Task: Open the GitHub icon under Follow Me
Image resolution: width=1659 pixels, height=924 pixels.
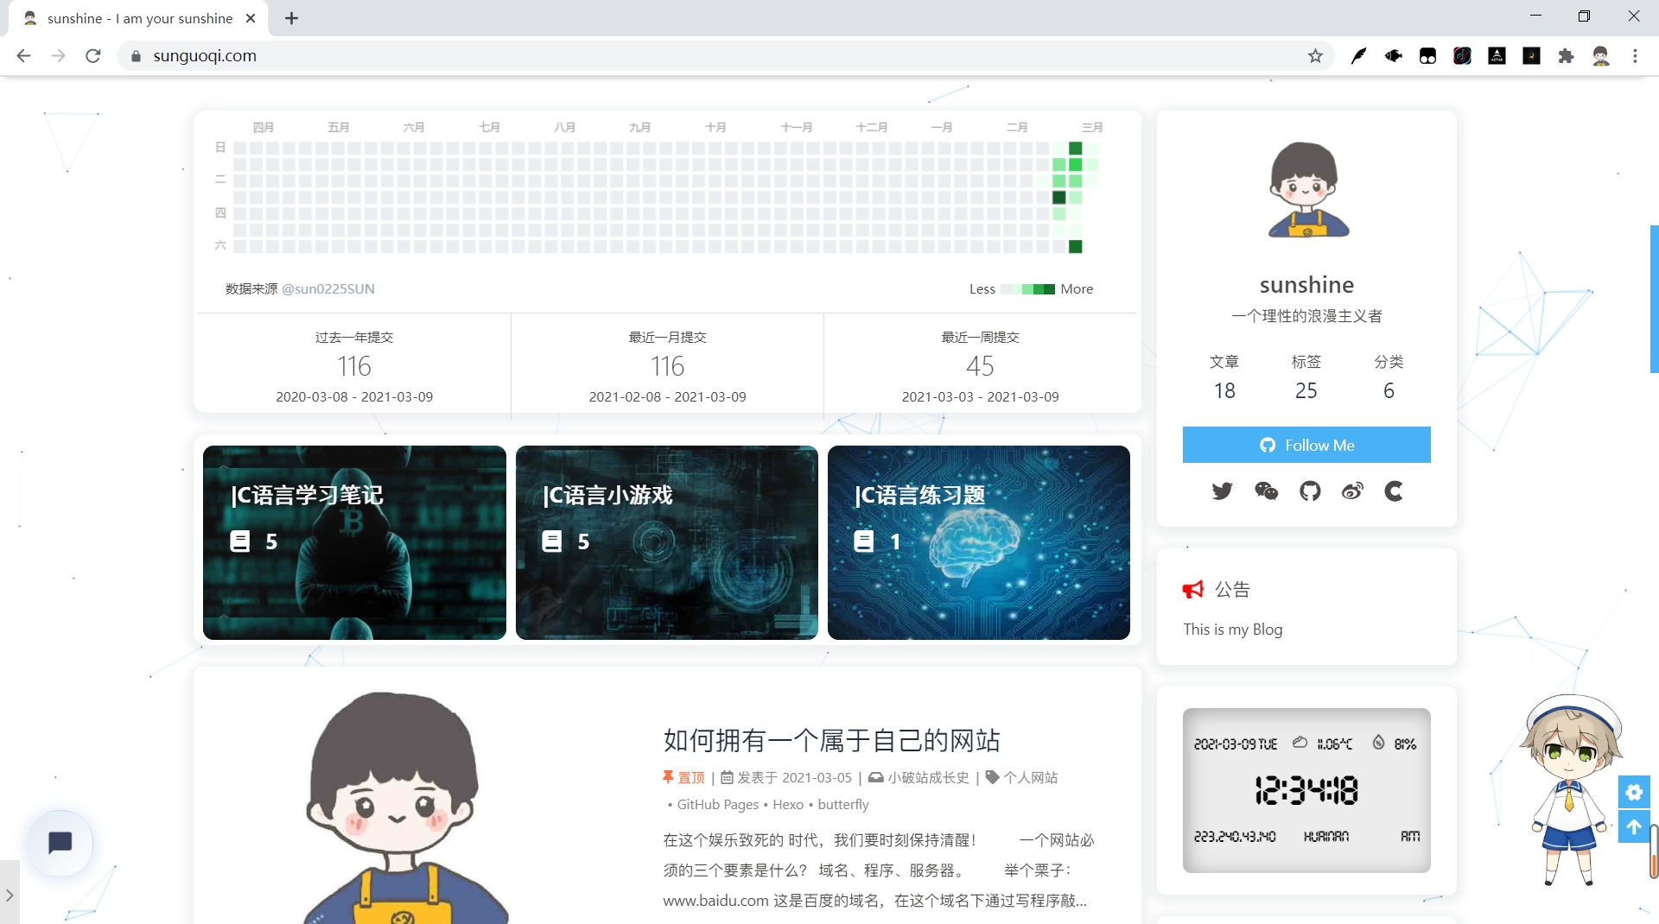Action: 1310,490
